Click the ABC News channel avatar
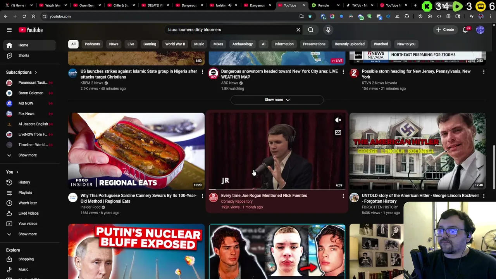 tap(214, 74)
